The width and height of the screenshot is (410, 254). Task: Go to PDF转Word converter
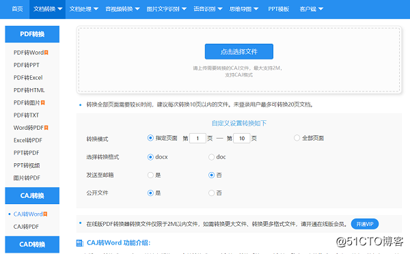click(x=29, y=53)
